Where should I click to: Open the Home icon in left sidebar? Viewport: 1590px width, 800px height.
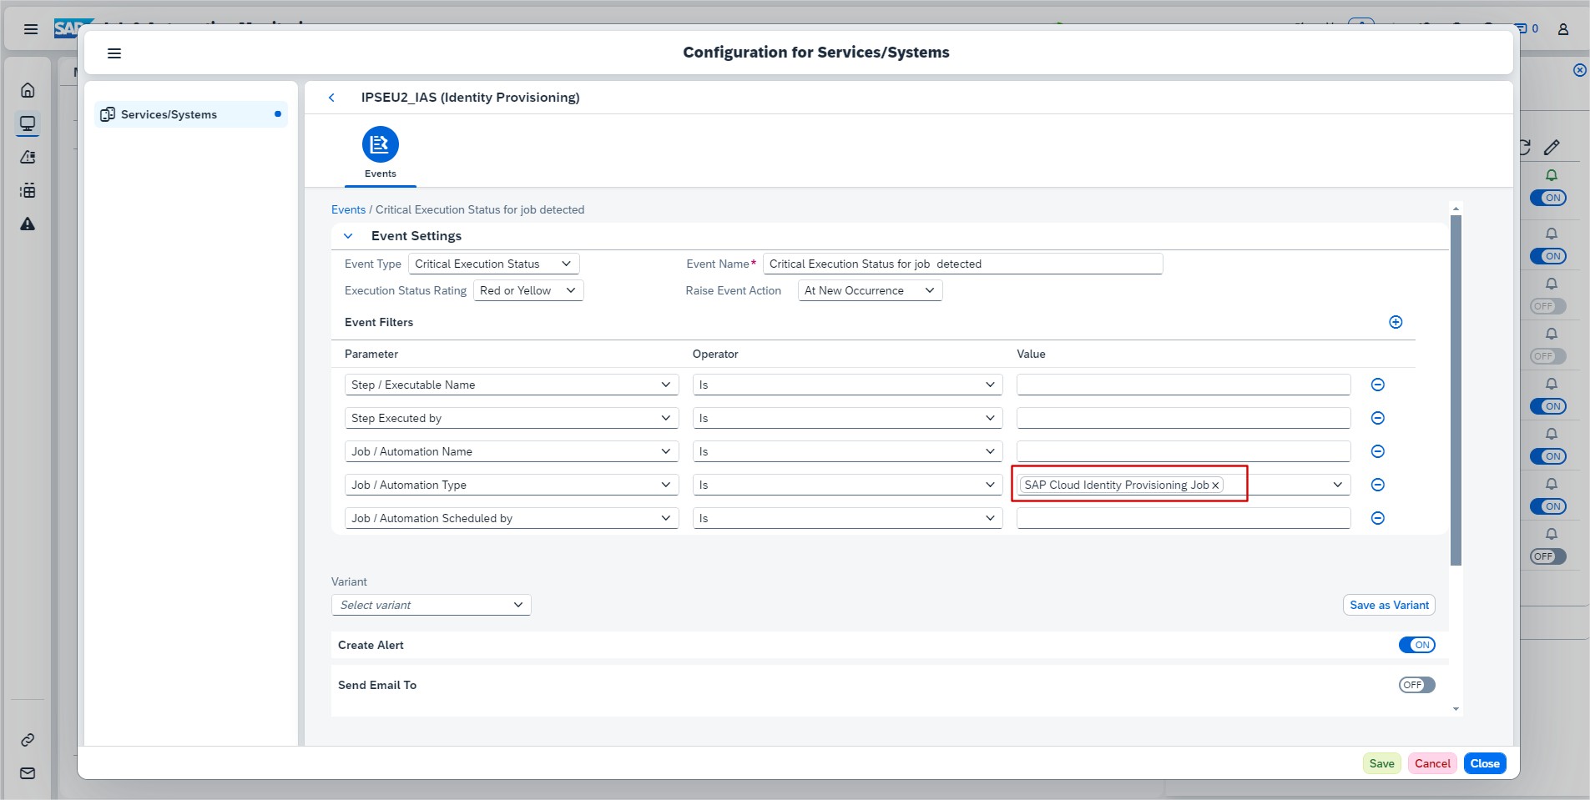(x=28, y=90)
